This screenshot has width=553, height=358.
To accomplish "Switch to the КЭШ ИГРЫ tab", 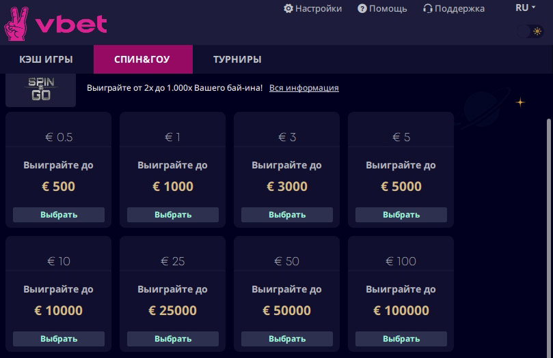I will [x=46, y=59].
